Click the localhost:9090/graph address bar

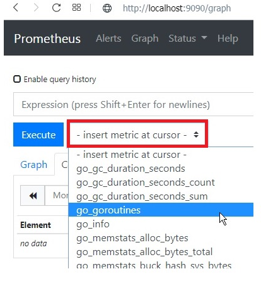[x=177, y=8]
